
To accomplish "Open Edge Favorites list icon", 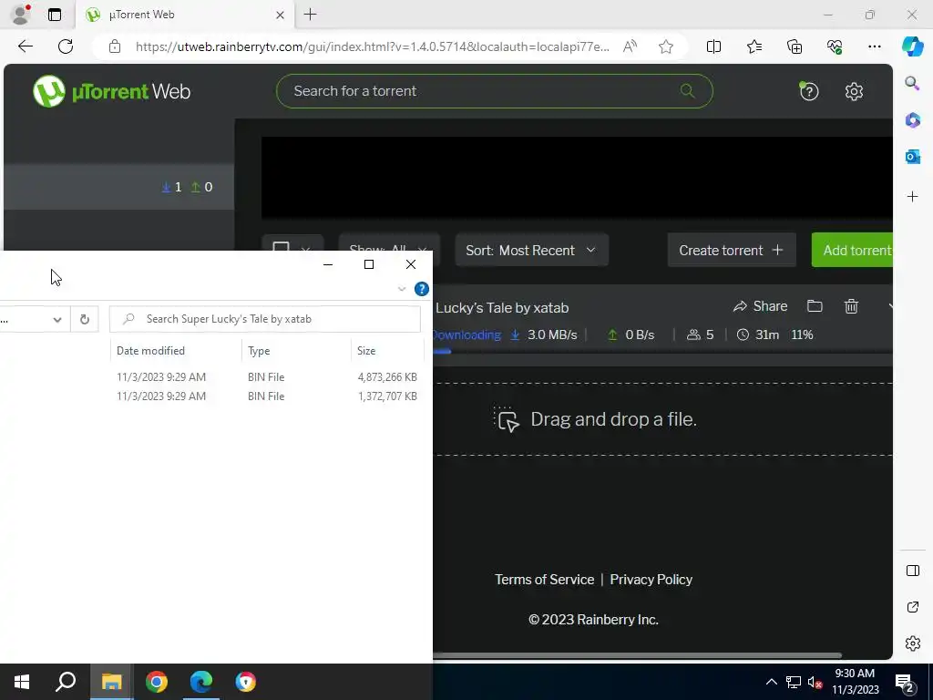I will (754, 46).
